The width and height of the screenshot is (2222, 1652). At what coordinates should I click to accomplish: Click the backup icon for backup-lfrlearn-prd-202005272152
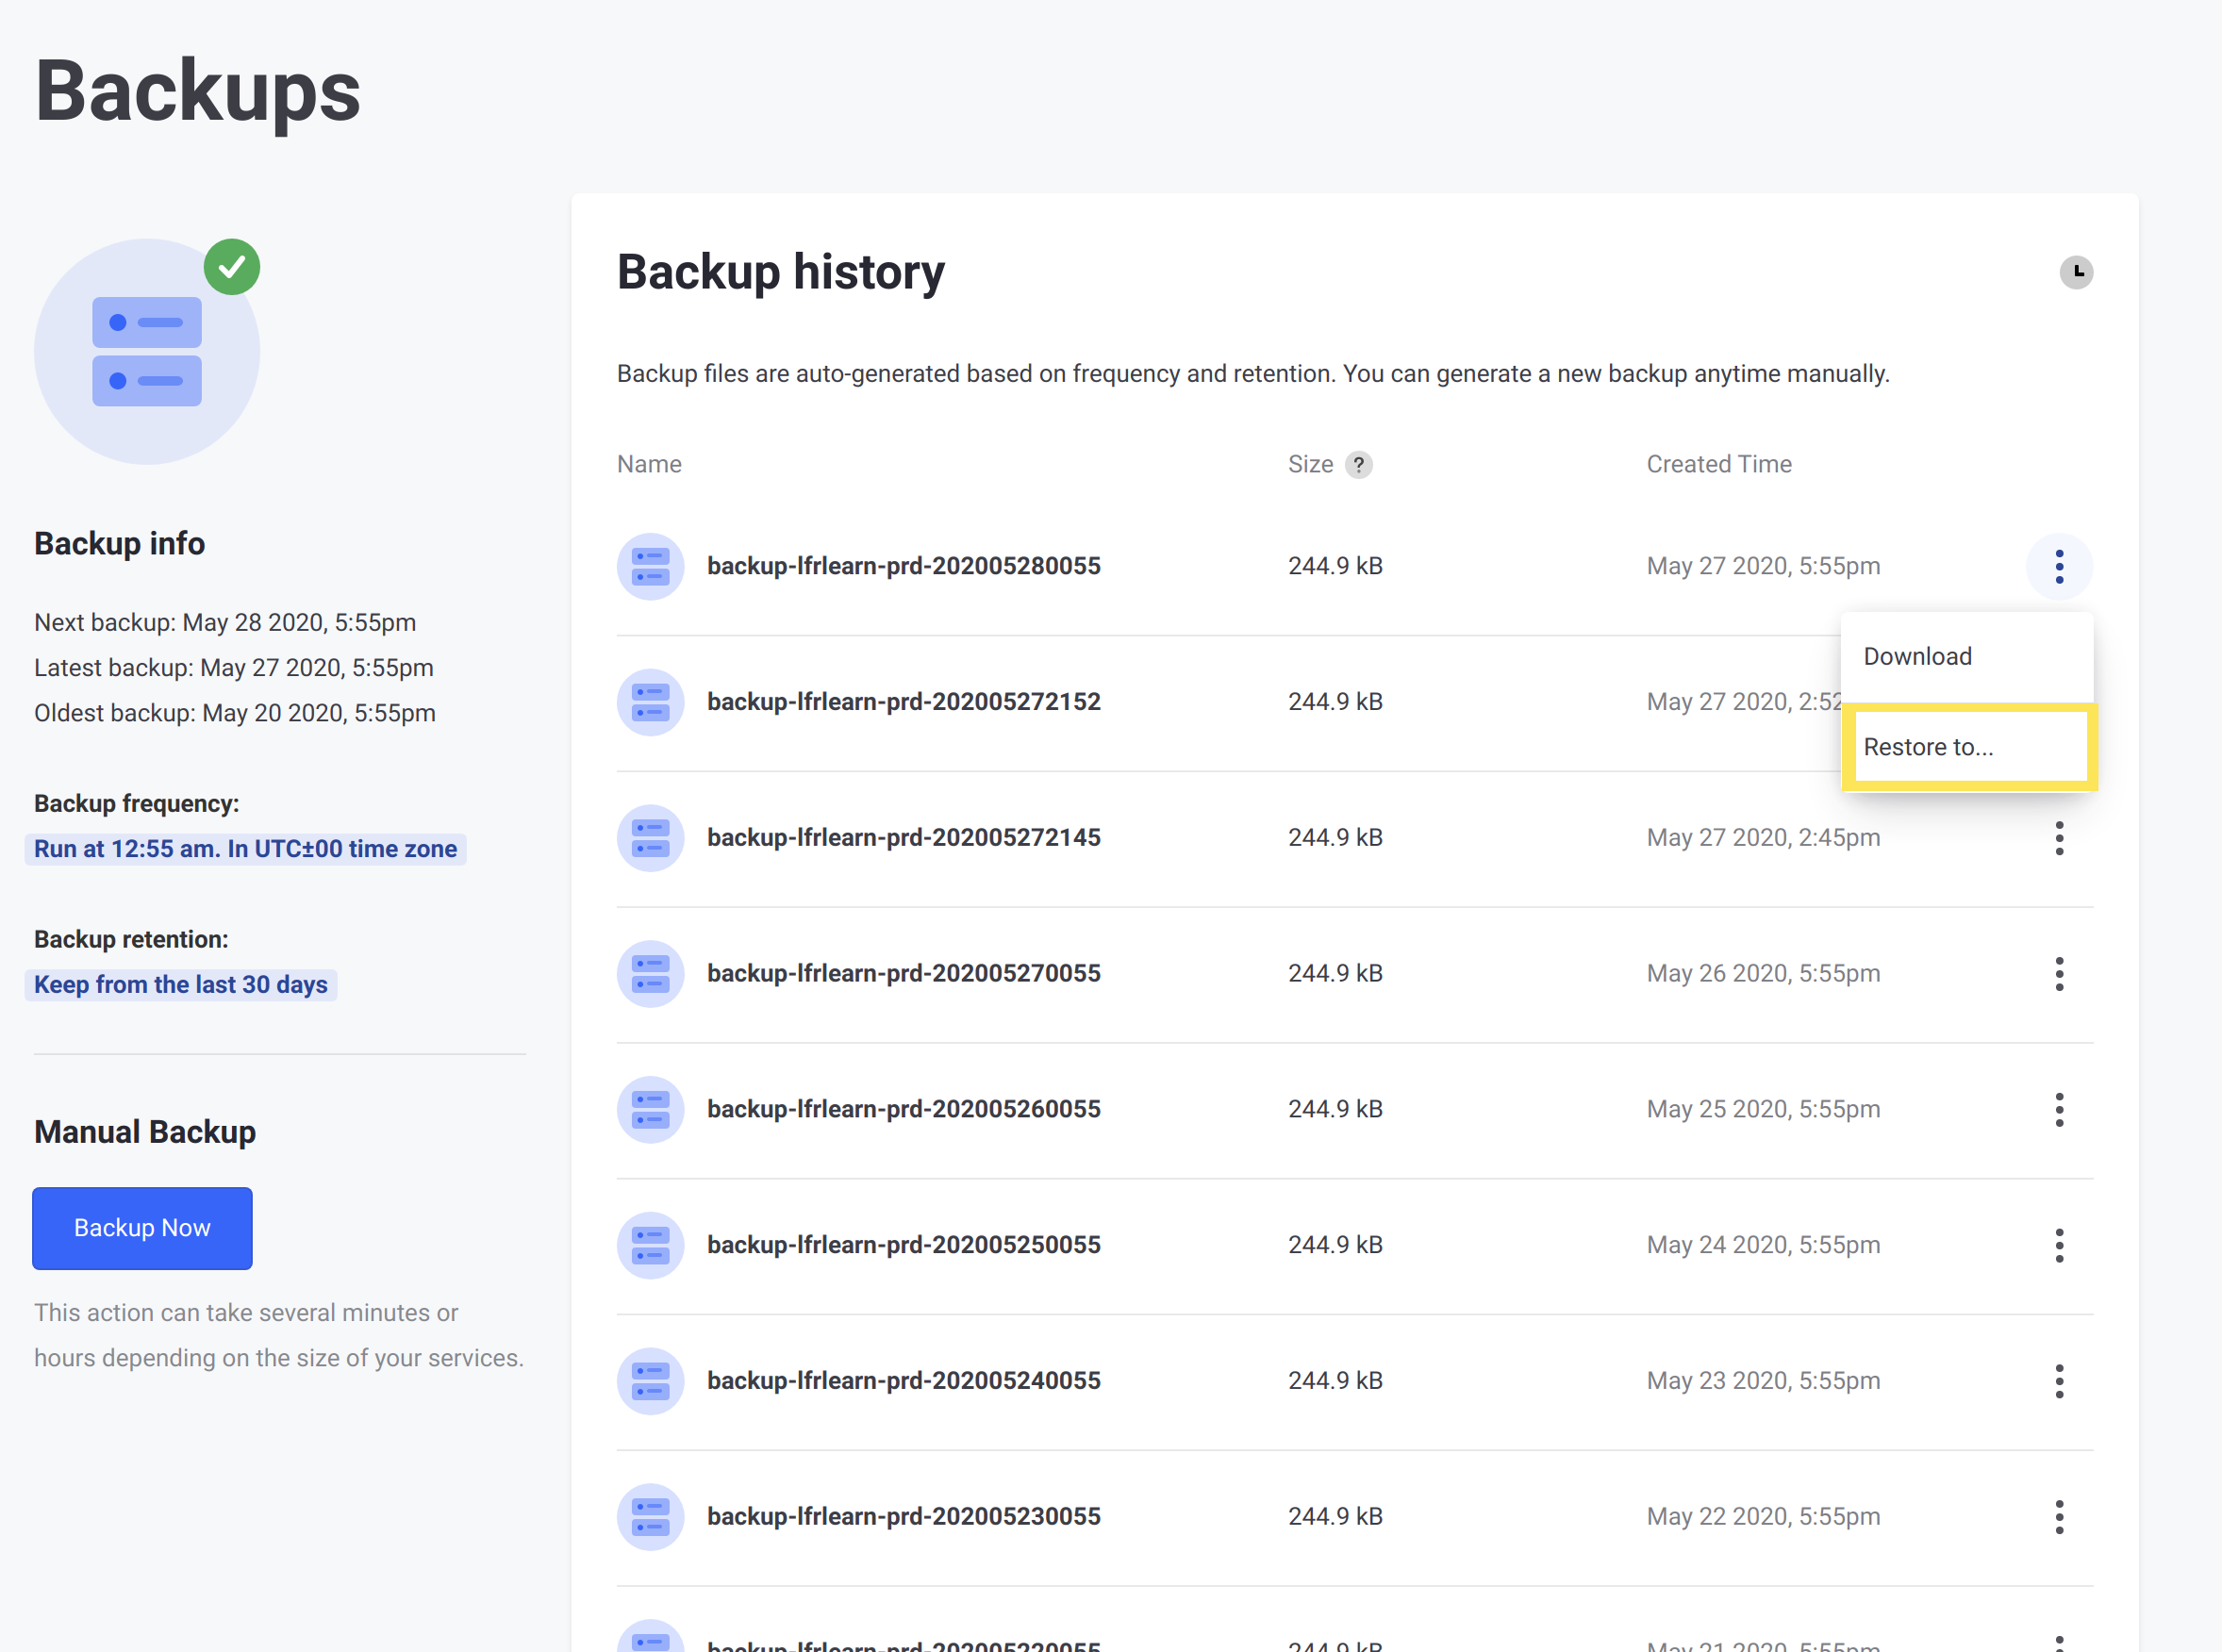coord(649,701)
